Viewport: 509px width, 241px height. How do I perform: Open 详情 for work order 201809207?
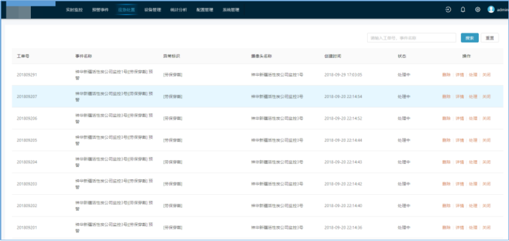(x=460, y=96)
